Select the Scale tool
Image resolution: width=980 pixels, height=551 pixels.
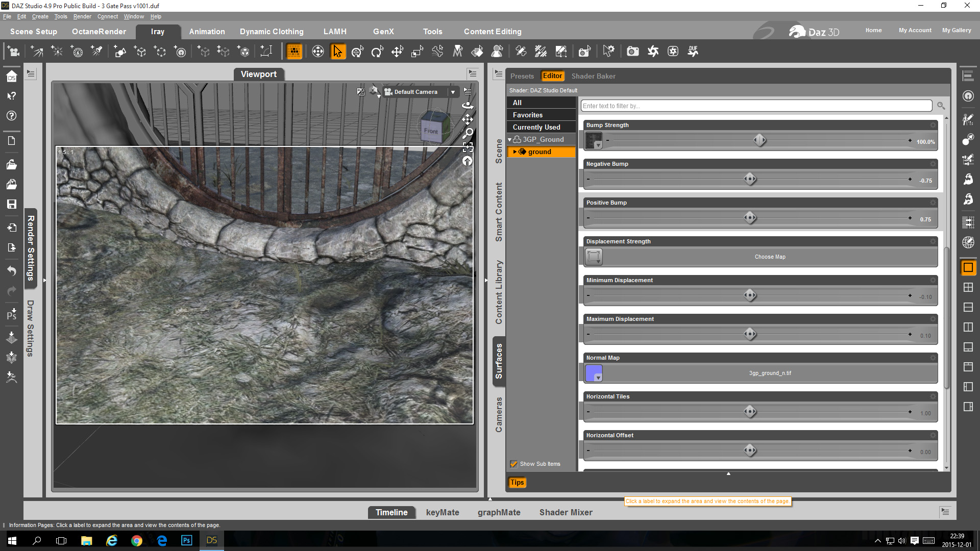click(417, 52)
